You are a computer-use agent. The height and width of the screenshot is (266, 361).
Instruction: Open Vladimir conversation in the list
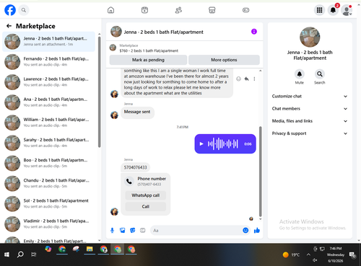coord(48,223)
